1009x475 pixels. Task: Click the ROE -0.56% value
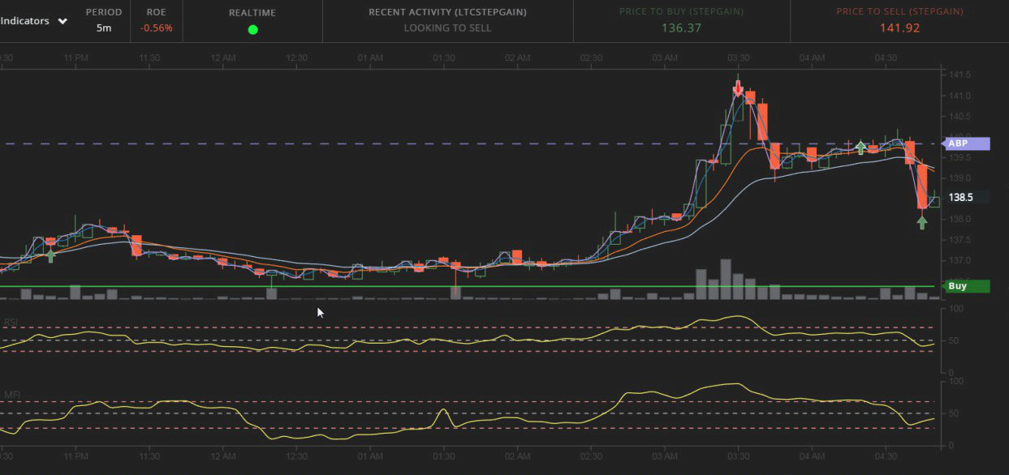(x=156, y=28)
